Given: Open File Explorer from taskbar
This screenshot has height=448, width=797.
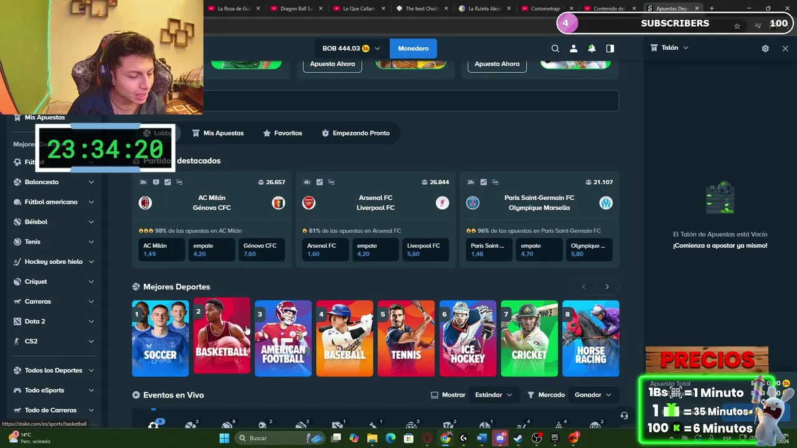Looking at the screenshot, I should click(372, 438).
